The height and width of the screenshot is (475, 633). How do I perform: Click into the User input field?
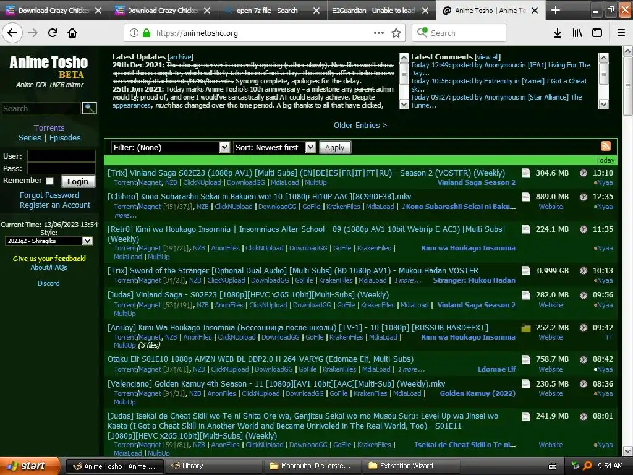tap(61, 156)
